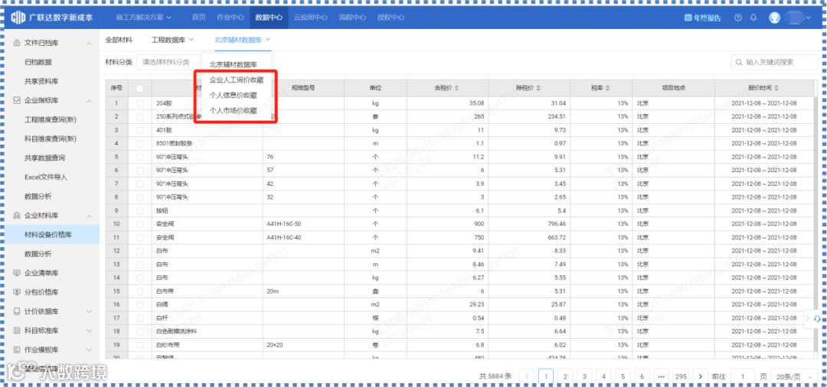827x387 pixels.
Task: Choose 个人信息价收藏 from dropdown list
Action: pyautogui.click(x=233, y=96)
